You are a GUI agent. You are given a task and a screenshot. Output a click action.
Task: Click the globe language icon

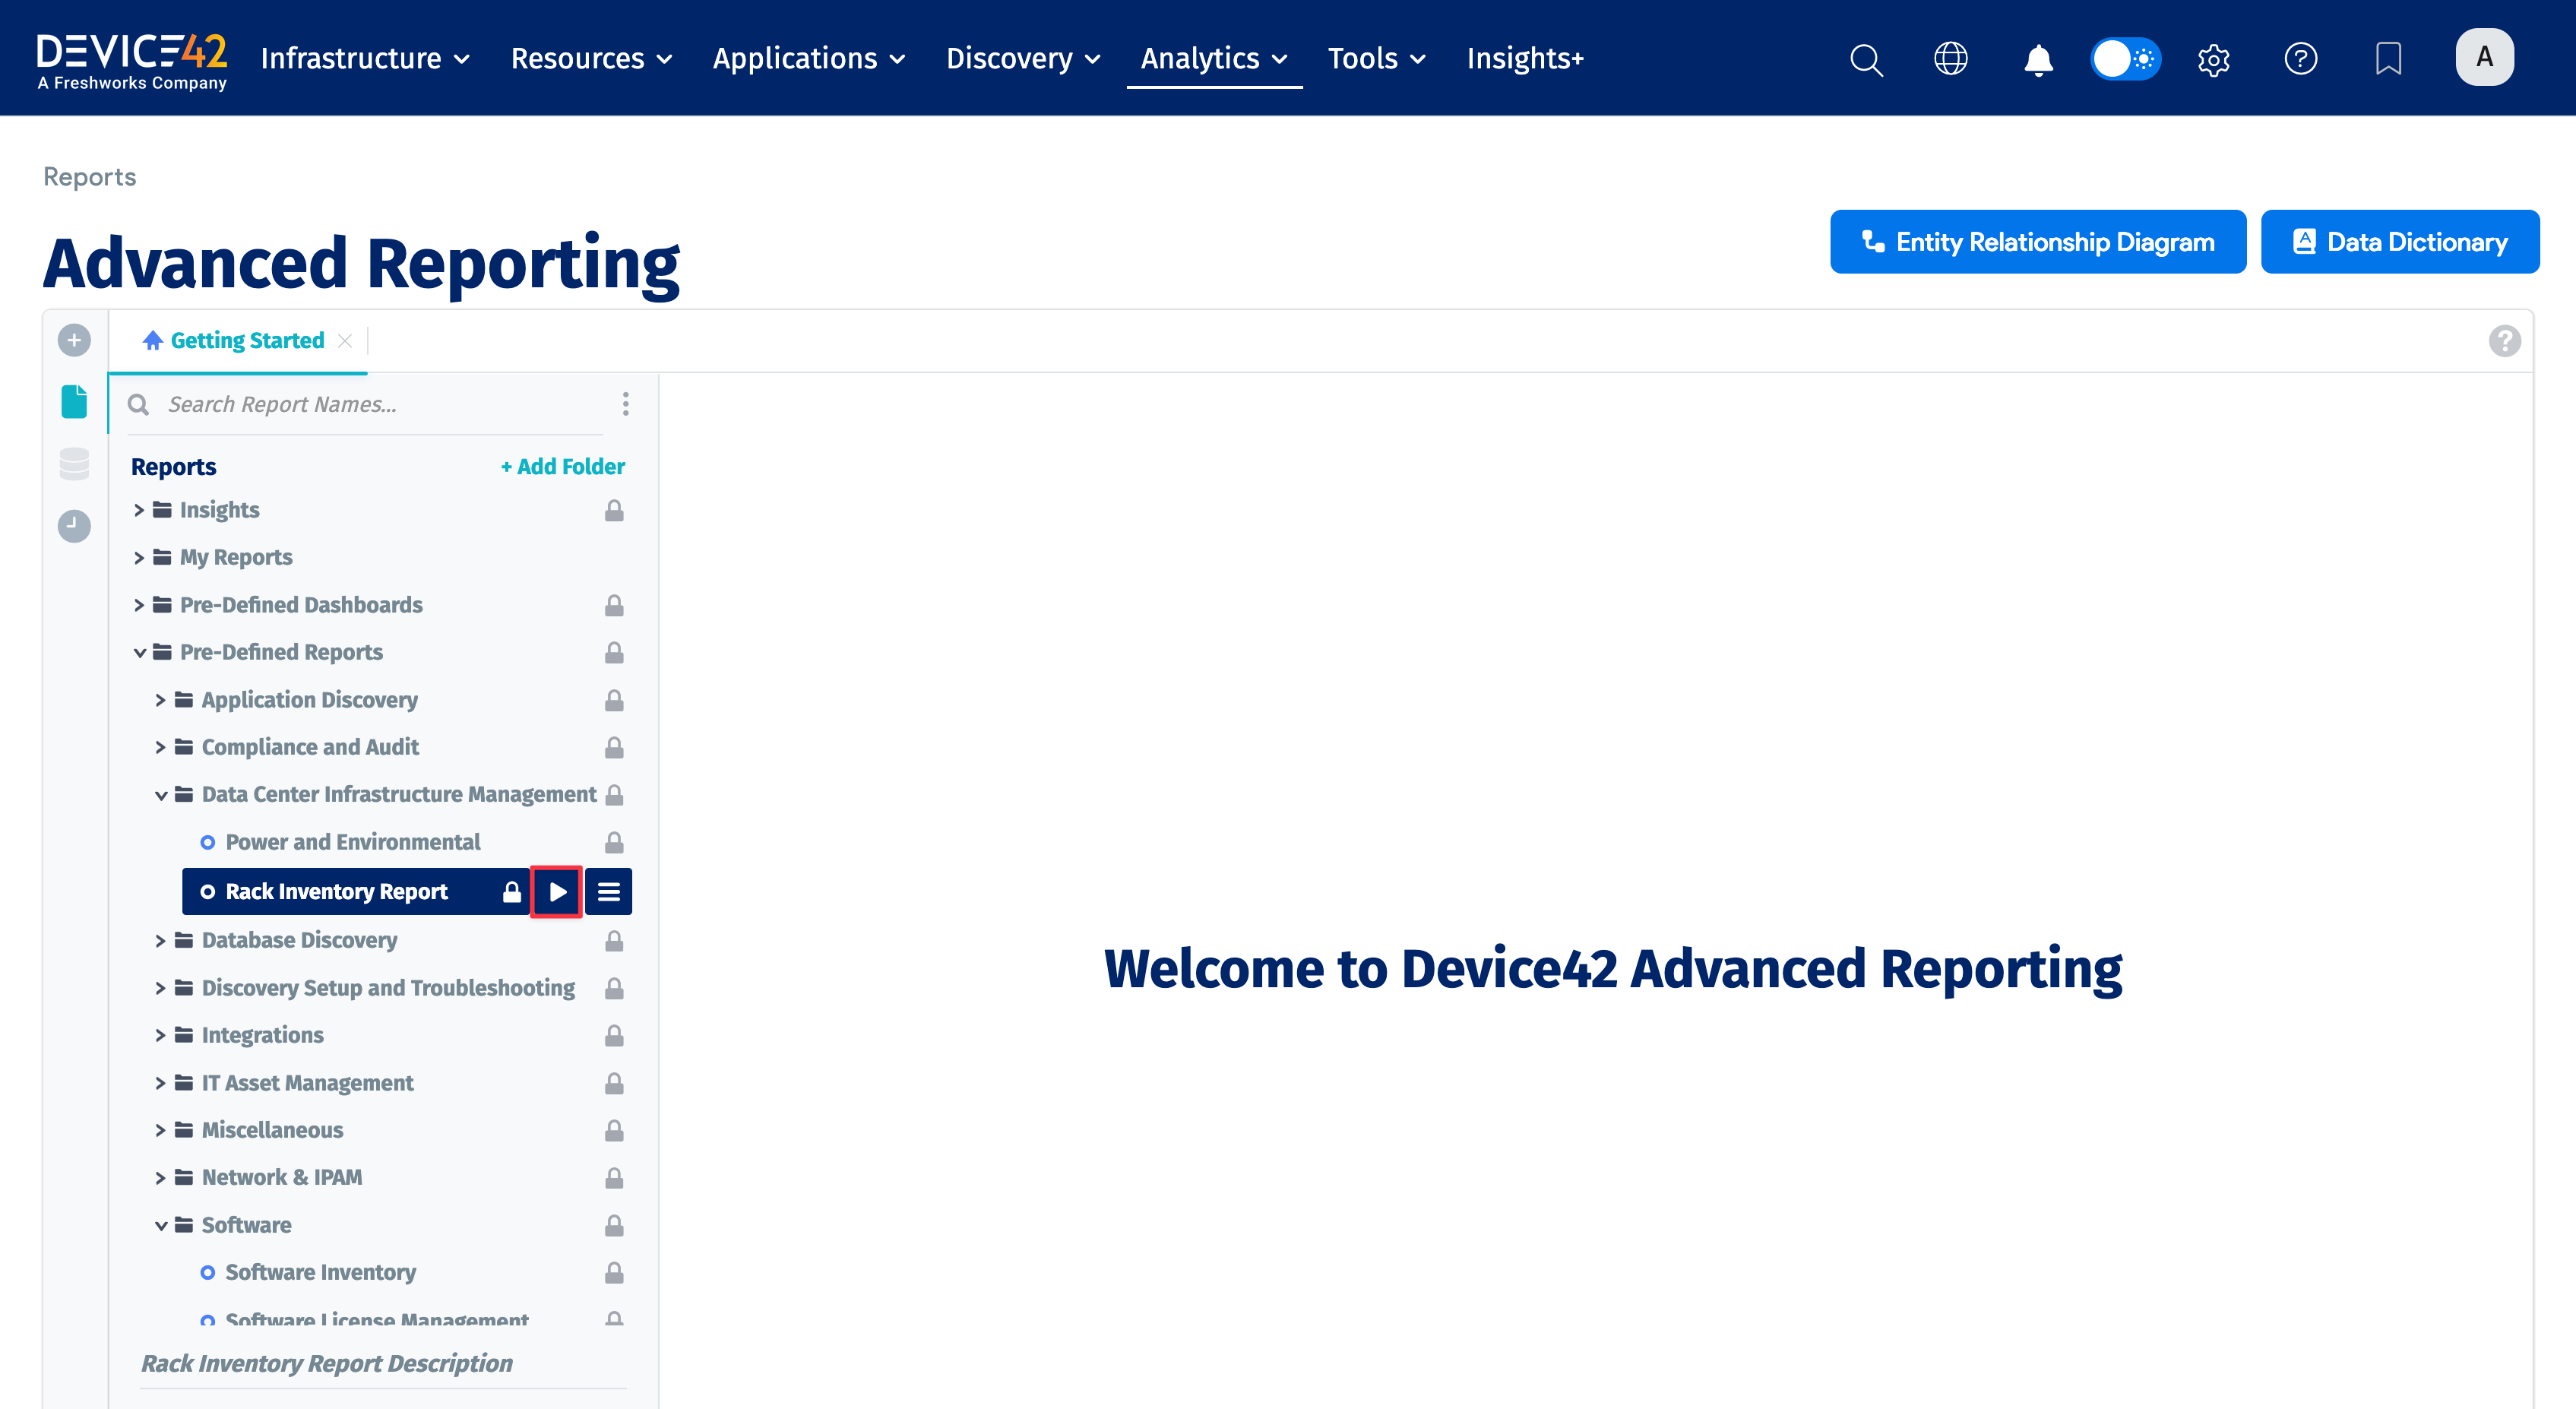tap(1951, 59)
